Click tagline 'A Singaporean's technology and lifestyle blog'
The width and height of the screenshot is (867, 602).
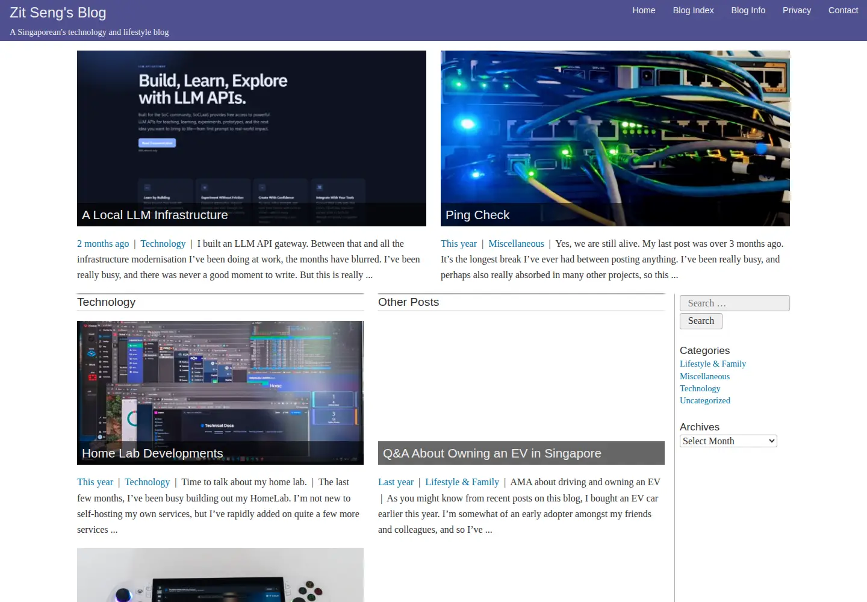(89, 32)
